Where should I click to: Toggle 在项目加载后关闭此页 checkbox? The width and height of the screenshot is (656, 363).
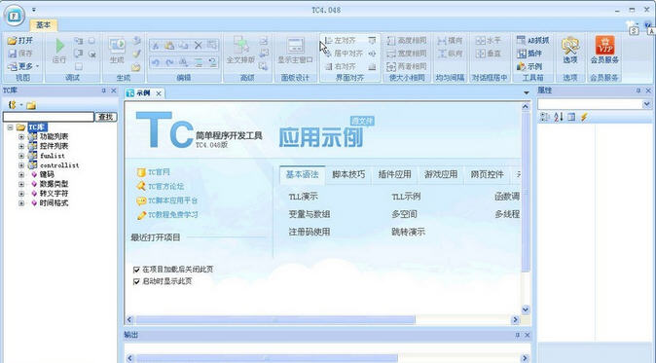(136, 270)
